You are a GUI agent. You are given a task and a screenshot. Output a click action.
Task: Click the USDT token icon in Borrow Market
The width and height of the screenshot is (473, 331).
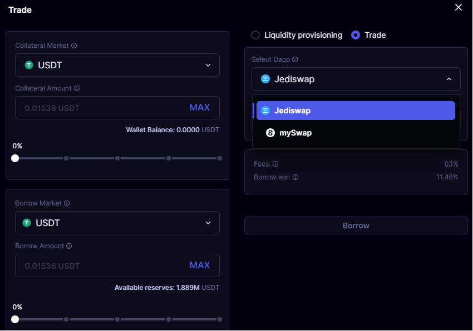[x=27, y=223]
